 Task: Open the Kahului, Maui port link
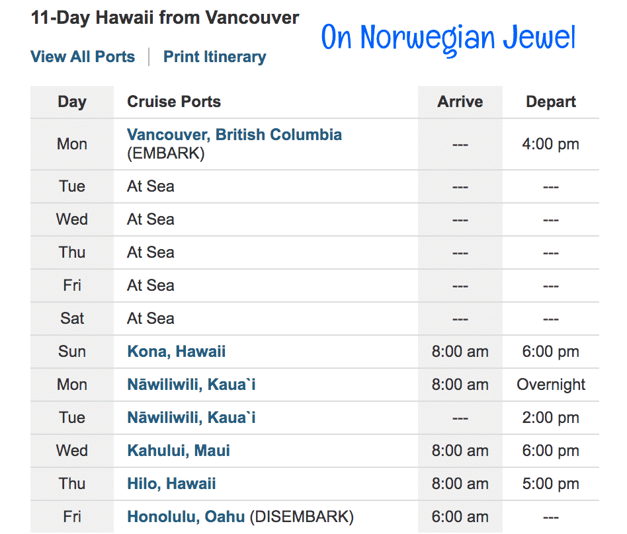tap(179, 451)
